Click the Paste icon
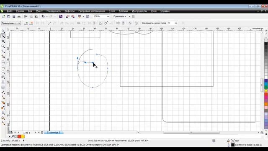268x151 pixels. point(36,16)
